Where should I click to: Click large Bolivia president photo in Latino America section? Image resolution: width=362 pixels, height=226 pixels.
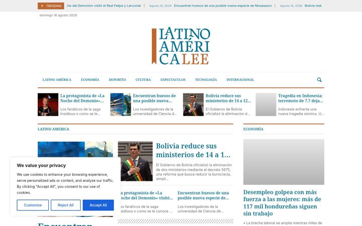[135, 161]
